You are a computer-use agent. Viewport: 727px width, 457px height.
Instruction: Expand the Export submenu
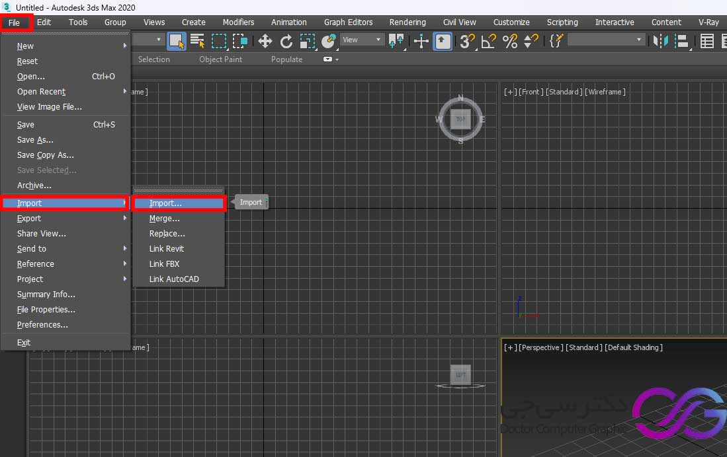[65, 218]
